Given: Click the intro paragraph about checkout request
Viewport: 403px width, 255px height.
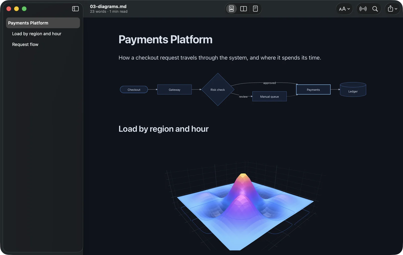Looking at the screenshot, I should tap(220, 58).
